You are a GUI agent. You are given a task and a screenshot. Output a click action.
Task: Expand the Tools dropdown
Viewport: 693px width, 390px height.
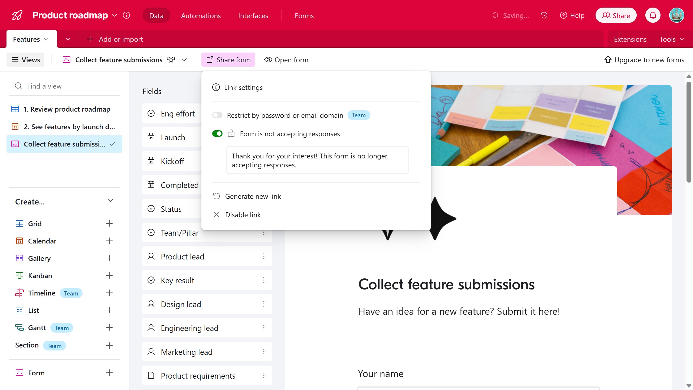[x=672, y=39]
